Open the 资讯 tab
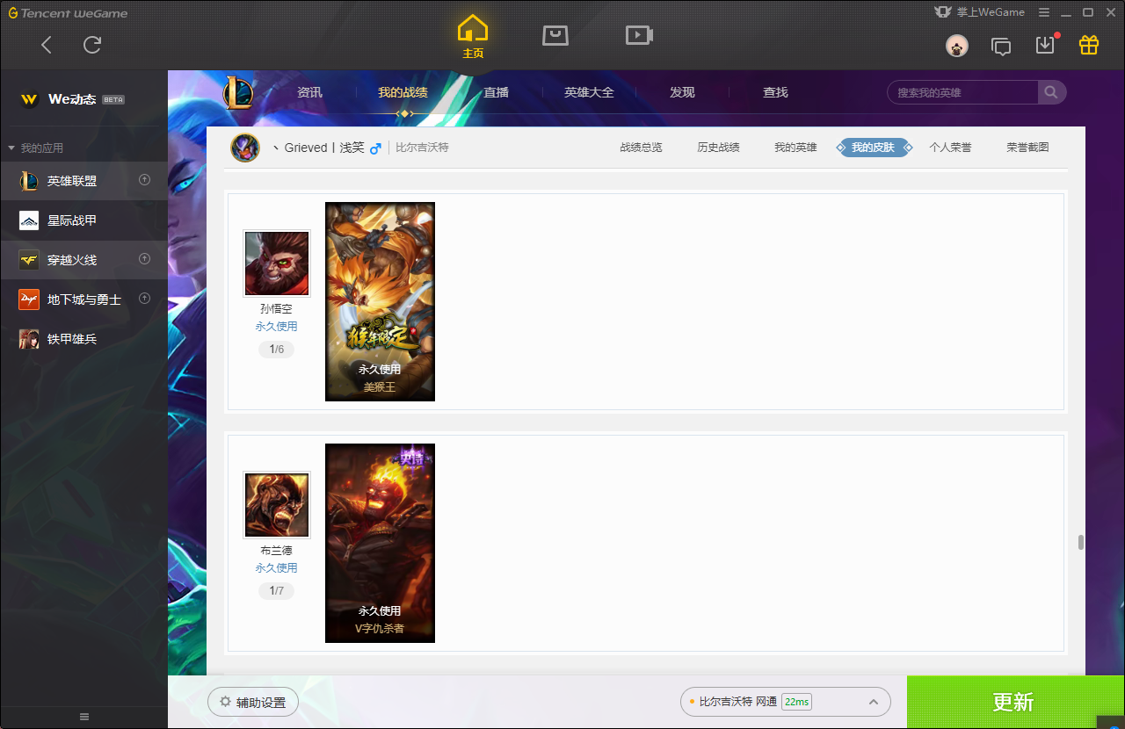Screen dimensions: 1125x729 click(x=309, y=92)
